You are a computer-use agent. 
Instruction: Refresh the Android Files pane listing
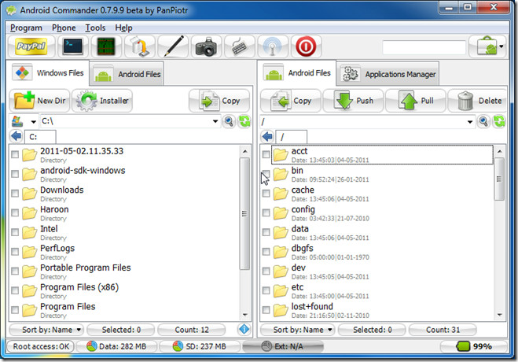(499, 121)
